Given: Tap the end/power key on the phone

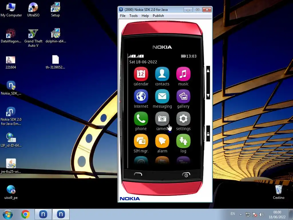Looking at the screenshot, I should pos(186,175).
